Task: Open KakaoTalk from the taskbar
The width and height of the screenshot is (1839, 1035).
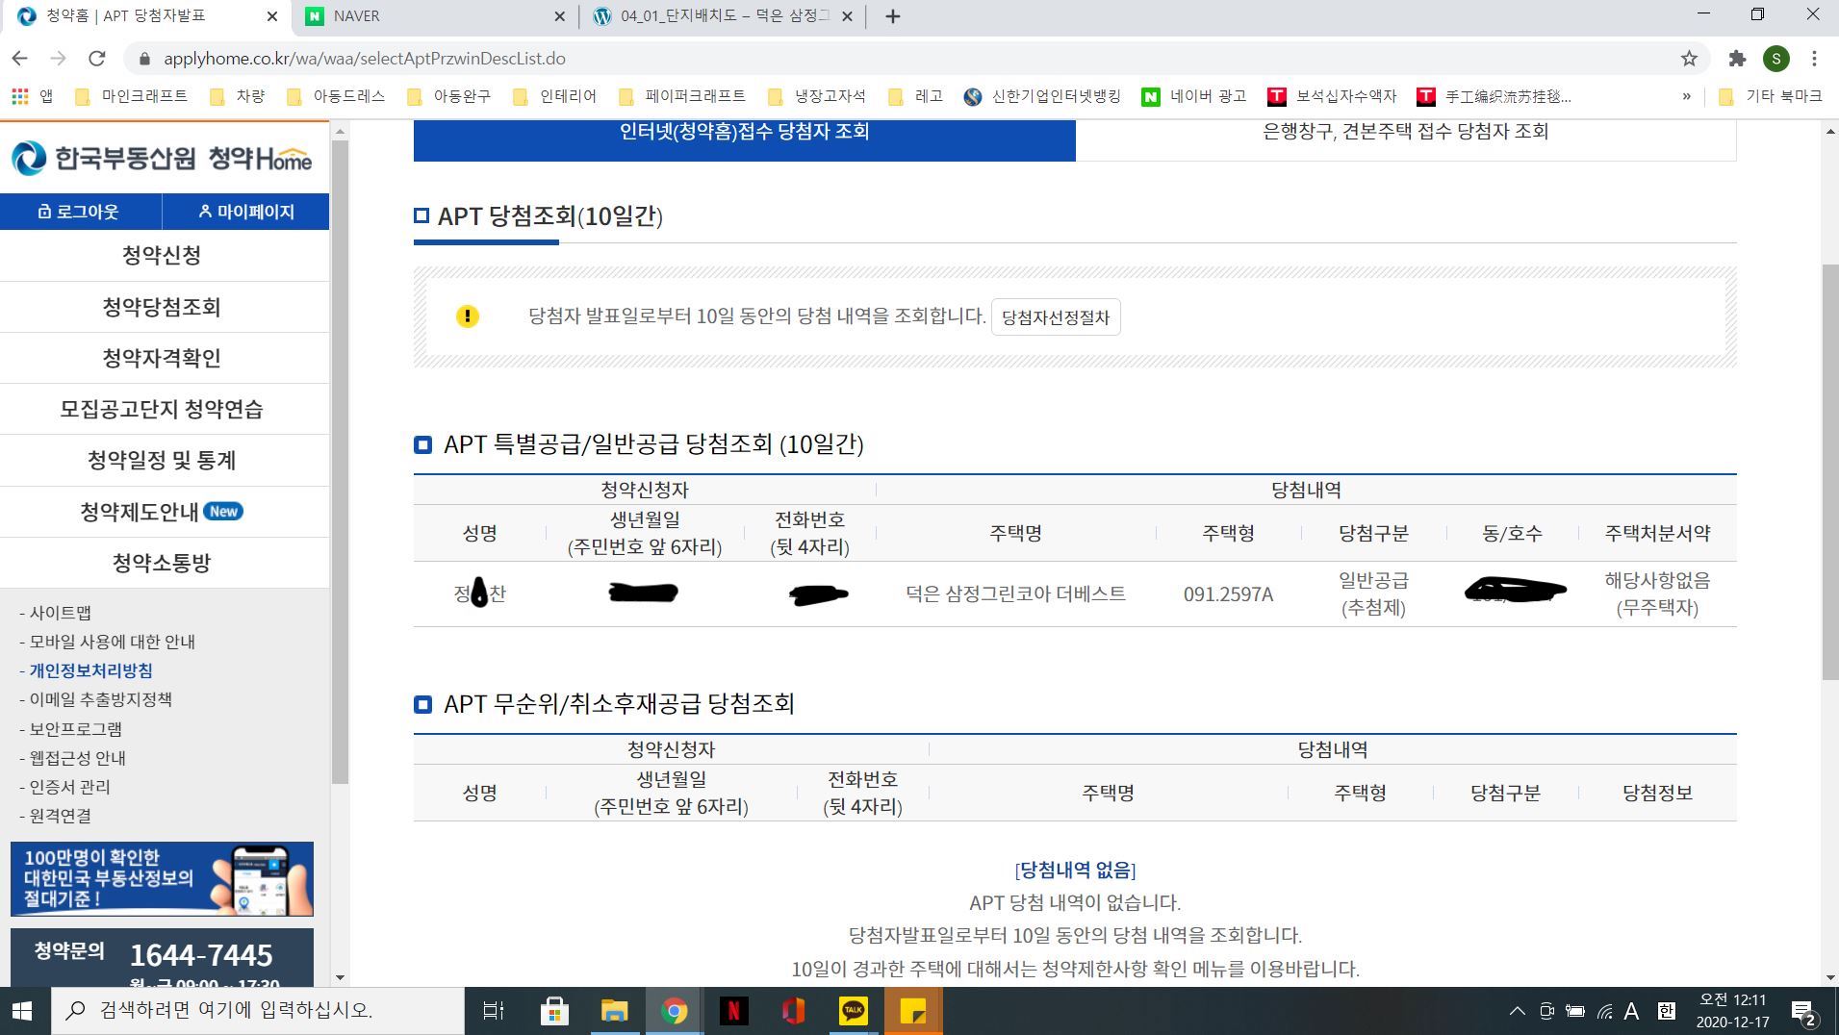Action: pos(853,1011)
